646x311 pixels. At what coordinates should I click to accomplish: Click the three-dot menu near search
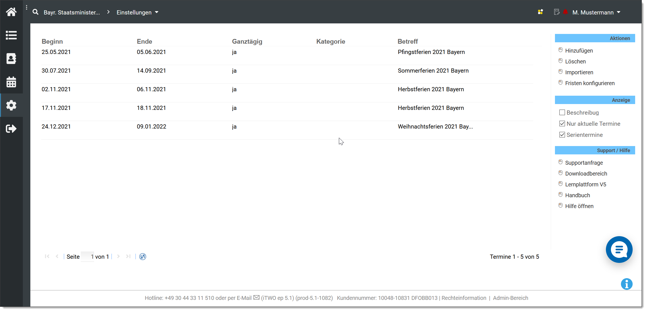click(26, 8)
